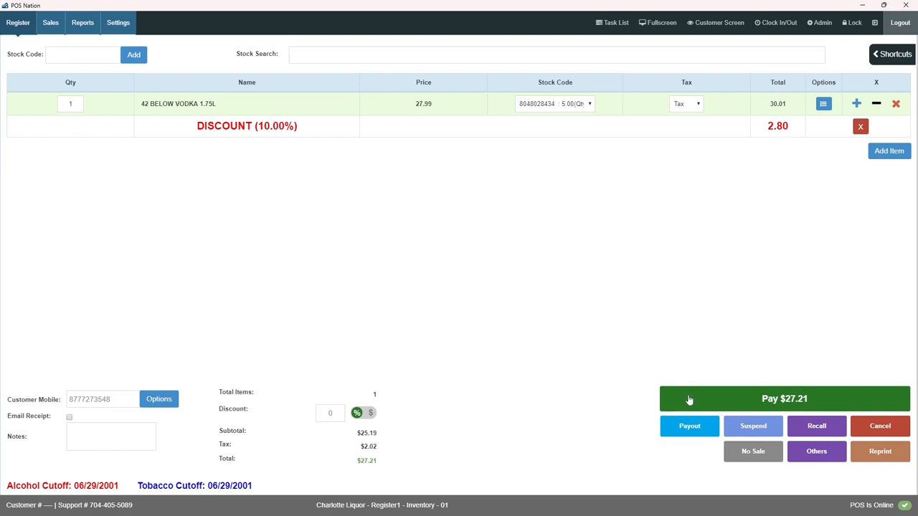
Task: Check the Email Receipt checkbox
Action: 70,417
